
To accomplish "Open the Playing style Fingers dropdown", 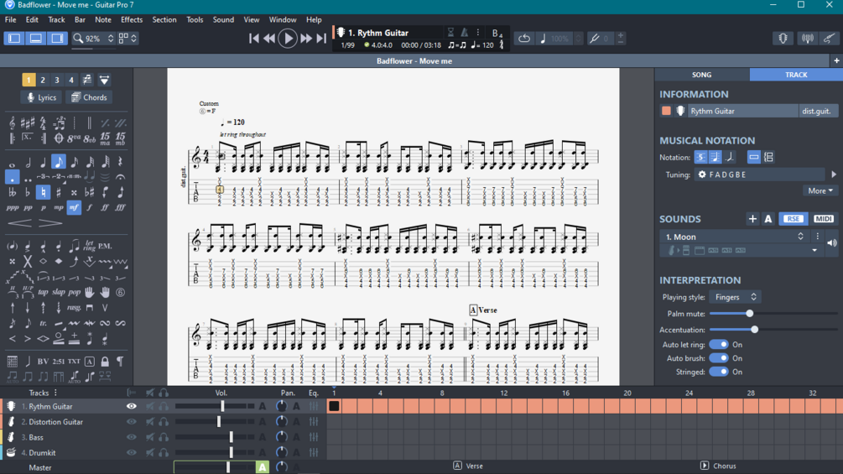I will click(735, 297).
